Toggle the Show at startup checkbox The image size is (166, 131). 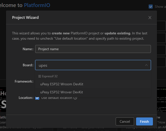tap(151, 7)
